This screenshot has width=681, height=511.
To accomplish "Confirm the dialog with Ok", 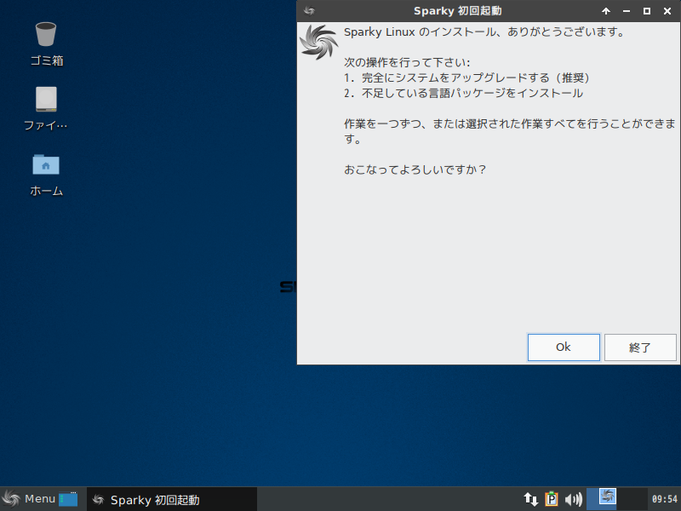I will (x=564, y=347).
